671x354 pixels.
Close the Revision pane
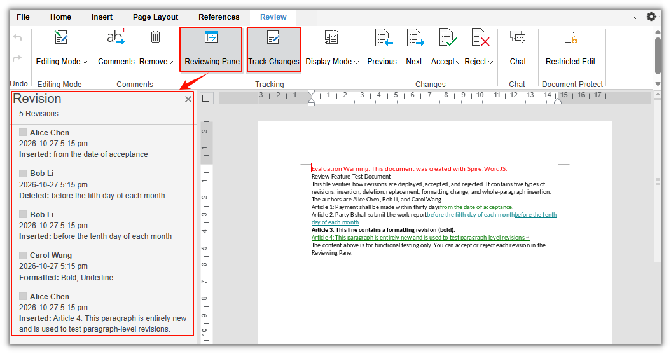coord(188,99)
